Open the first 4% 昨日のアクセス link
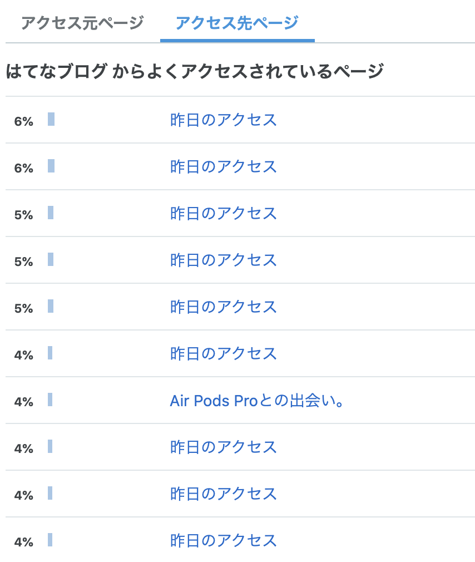Image resolution: width=475 pixels, height=562 pixels. tap(223, 354)
